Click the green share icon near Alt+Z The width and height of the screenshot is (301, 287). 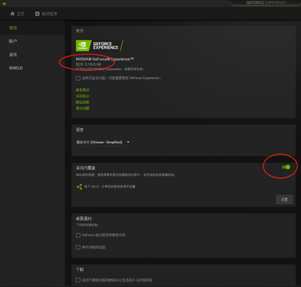point(79,187)
